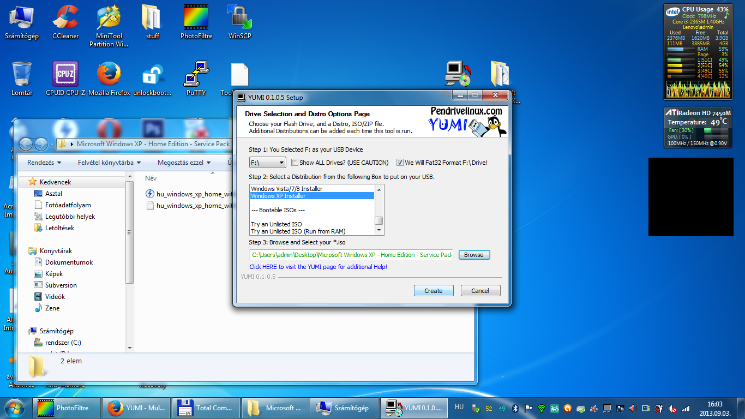
Task: Expand the Megosztás ezzel dropdown menu
Action: tap(183, 163)
